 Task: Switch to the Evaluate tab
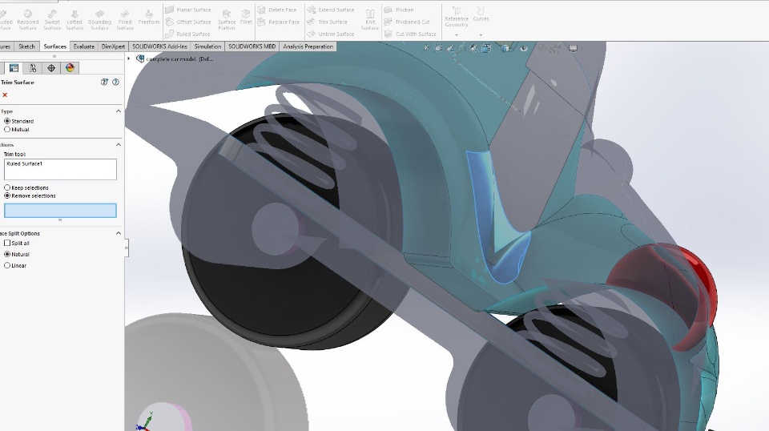(x=84, y=46)
